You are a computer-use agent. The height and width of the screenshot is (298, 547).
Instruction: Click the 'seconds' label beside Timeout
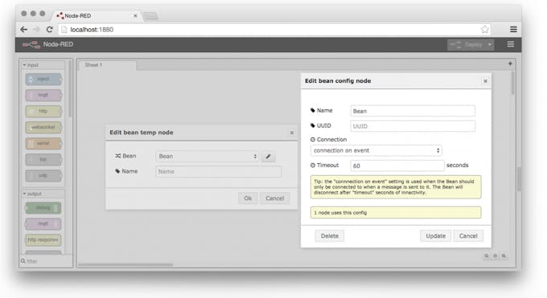click(x=458, y=165)
